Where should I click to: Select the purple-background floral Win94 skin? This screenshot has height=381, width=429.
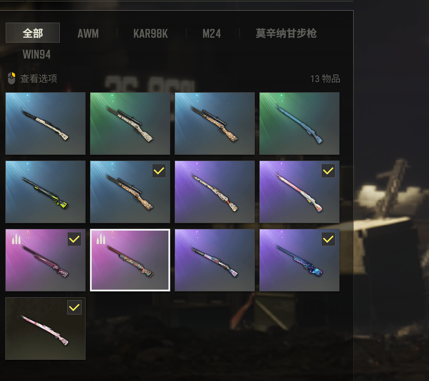(214, 192)
